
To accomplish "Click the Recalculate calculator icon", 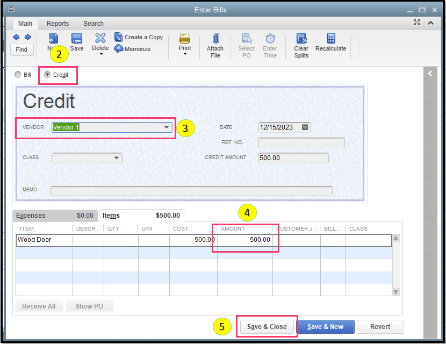I will [x=331, y=38].
